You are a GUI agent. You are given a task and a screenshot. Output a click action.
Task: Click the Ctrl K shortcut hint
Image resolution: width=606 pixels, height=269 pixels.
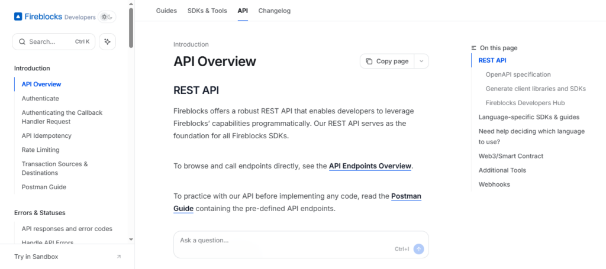(82, 42)
